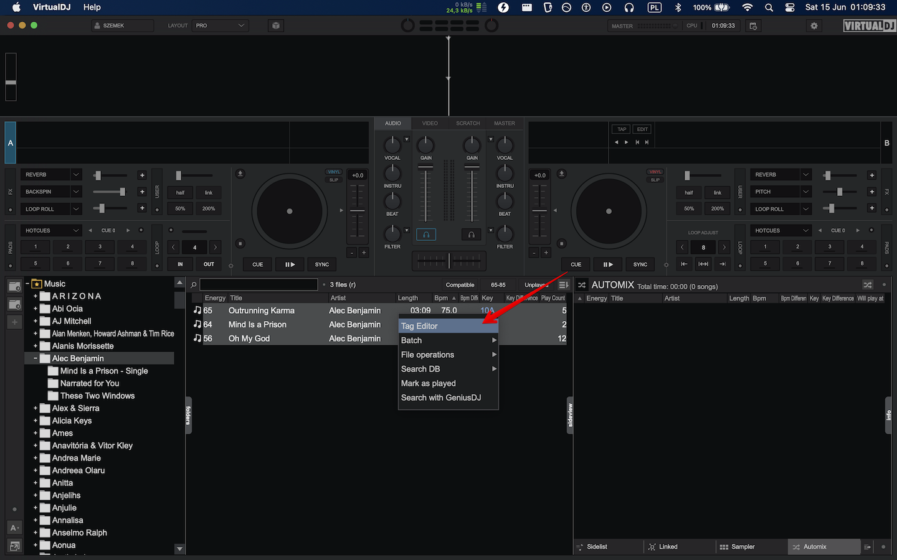Viewport: 897px width, 560px height.
Task: Click the loop move icon on deck B
Action: point(703,264)
